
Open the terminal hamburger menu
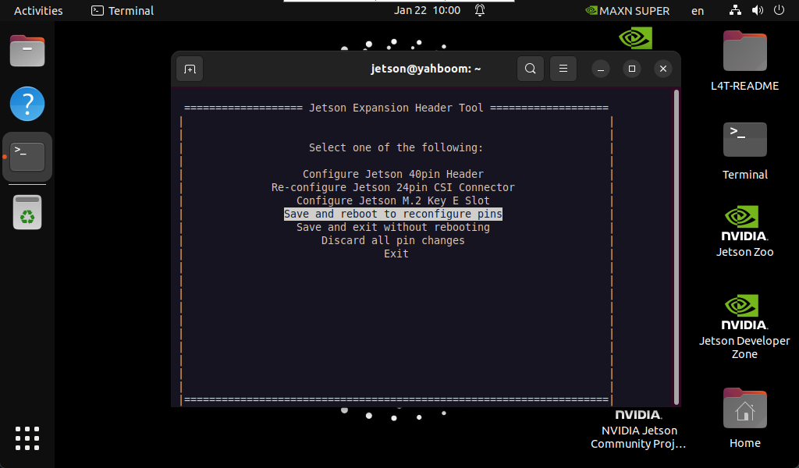click(x=563, y=69)
